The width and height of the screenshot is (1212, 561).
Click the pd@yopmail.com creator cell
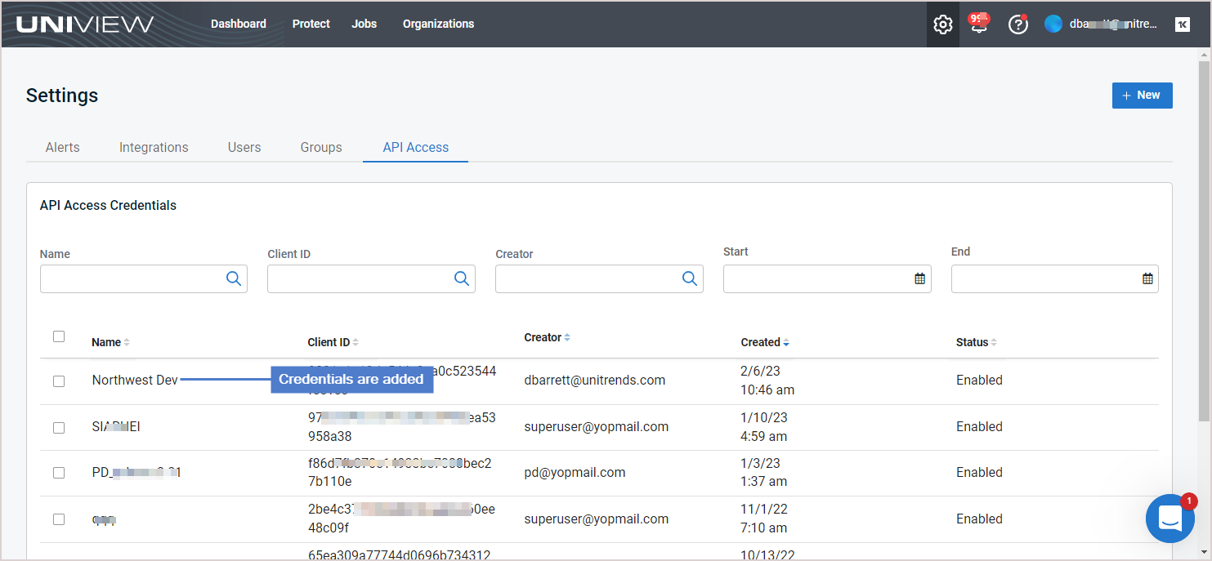pyautogui.click(x=575, y=472)
